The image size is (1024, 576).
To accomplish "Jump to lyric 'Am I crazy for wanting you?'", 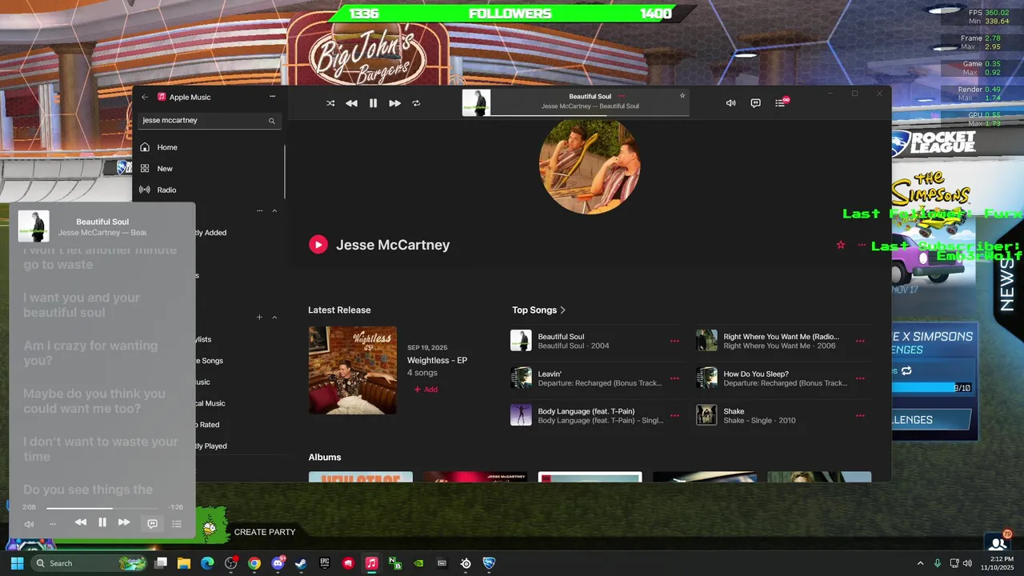I will [x=90, y=354].
